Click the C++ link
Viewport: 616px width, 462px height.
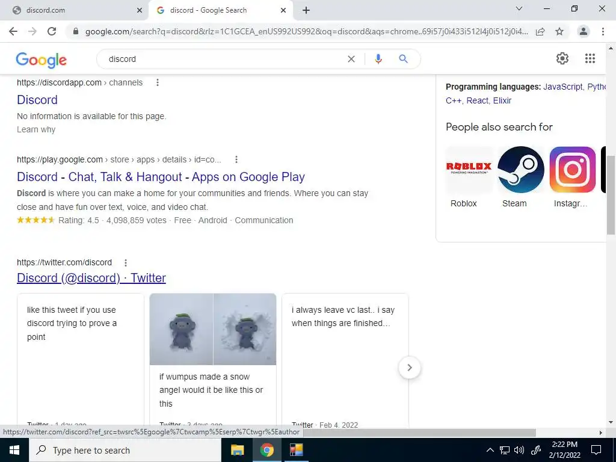pyautogui.click(x=454, y=100)
